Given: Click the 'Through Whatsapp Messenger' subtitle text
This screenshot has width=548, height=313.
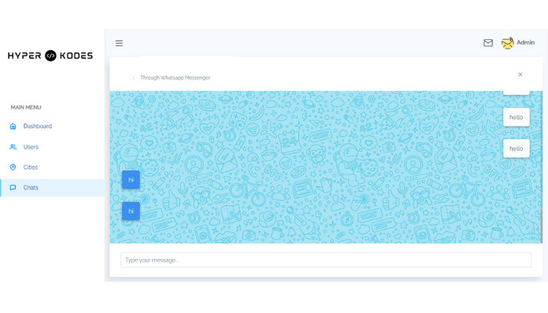Looking at the screenshot, I should pos(175,77).
